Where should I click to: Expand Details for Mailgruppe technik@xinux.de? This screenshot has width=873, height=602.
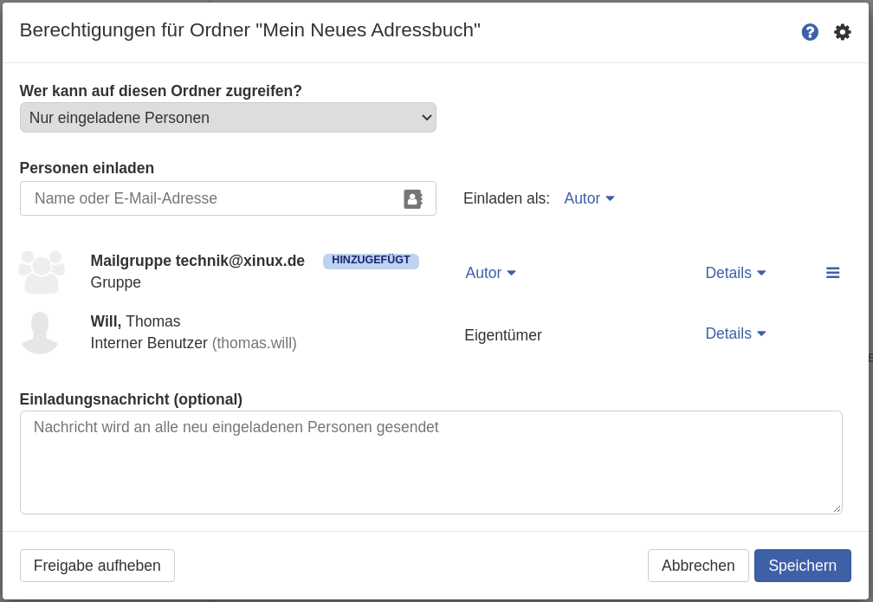click(x=735, y=273)
